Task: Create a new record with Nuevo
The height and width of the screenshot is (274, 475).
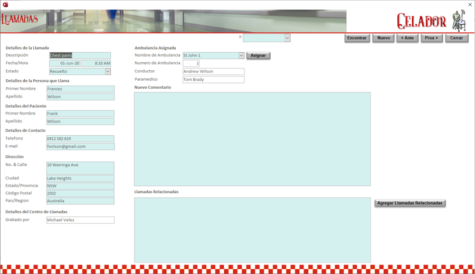Action: point(383,38)
